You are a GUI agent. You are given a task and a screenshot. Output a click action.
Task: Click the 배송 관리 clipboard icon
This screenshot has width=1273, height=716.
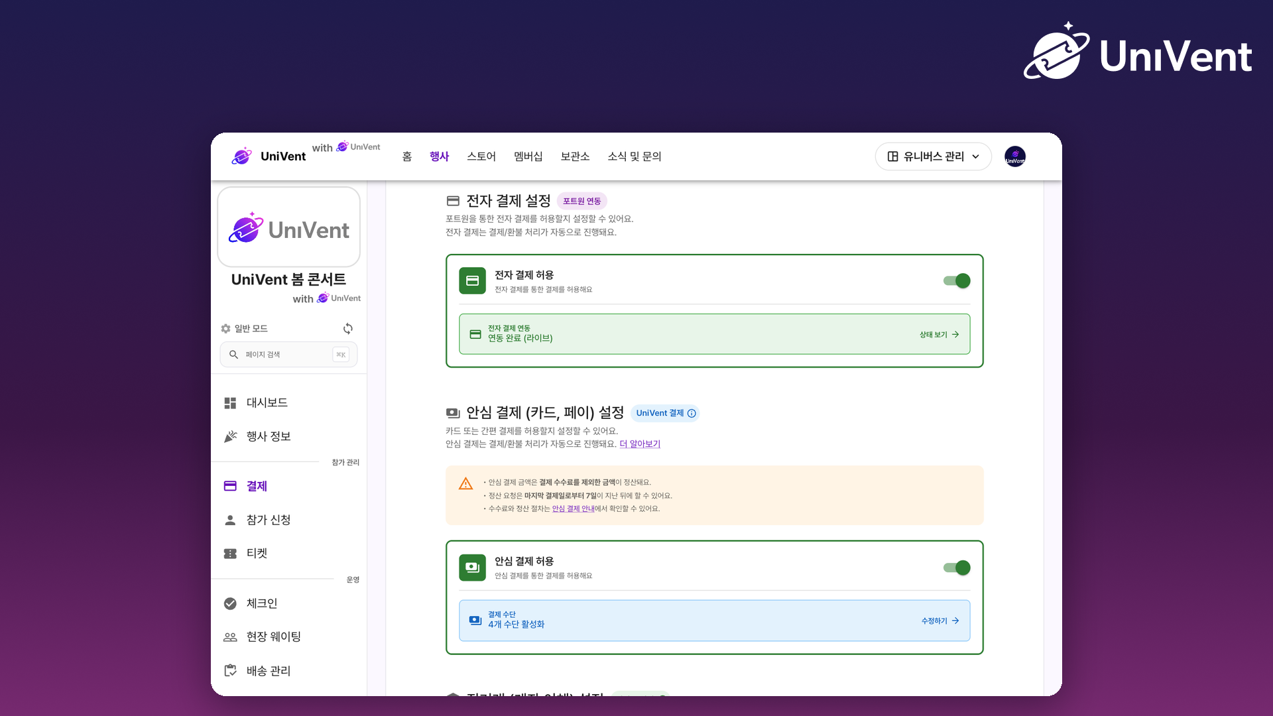coord(230,671)
